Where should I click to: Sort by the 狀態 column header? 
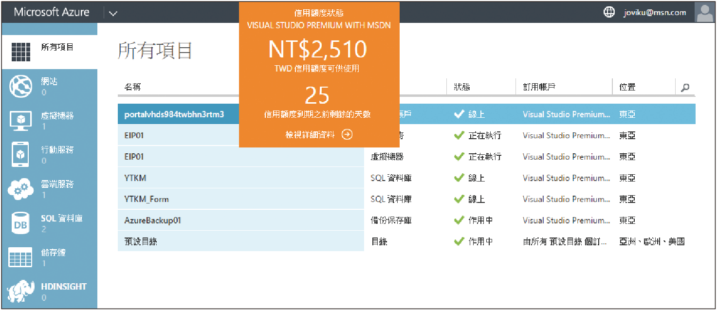pyautogui.click(x=462, y=87)
